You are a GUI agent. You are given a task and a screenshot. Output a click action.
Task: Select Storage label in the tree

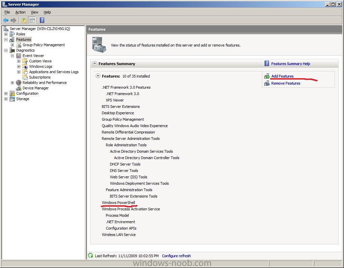click(x=23, y=99)
